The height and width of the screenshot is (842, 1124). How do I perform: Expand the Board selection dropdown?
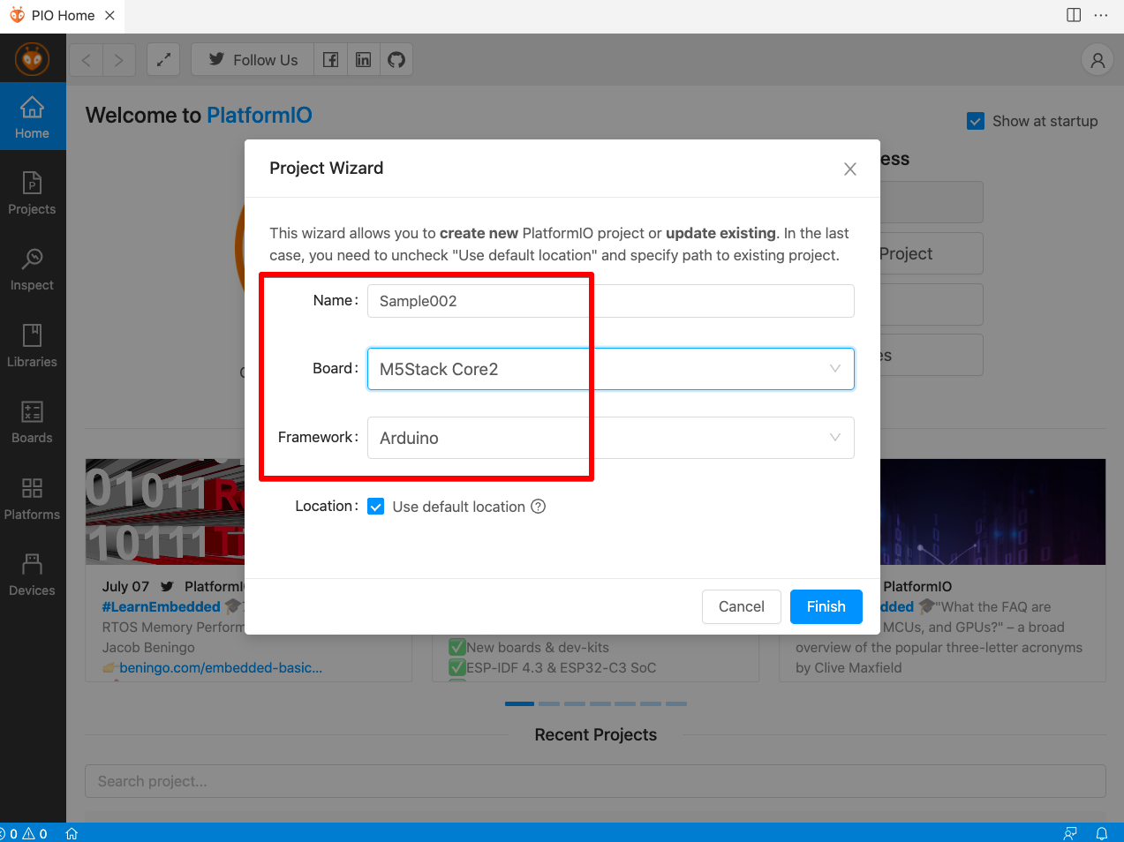pos(834,368)
